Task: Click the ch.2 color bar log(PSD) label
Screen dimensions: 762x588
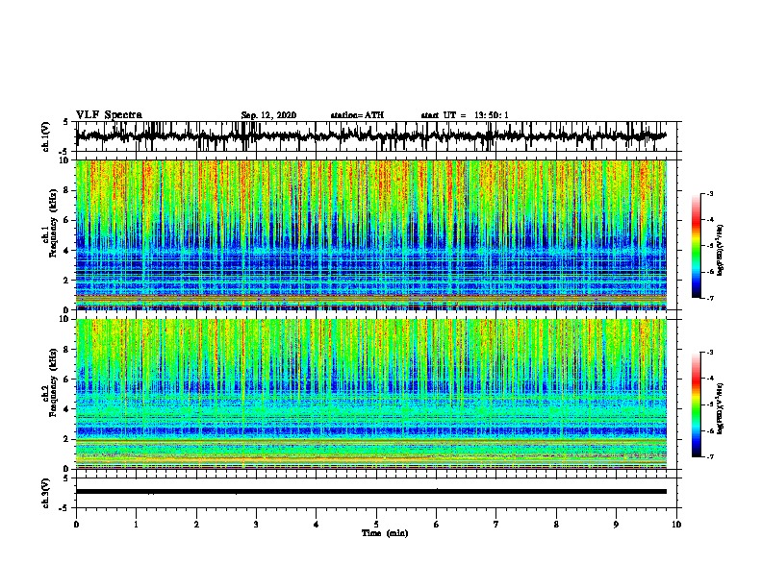Action: pos(721,408)
